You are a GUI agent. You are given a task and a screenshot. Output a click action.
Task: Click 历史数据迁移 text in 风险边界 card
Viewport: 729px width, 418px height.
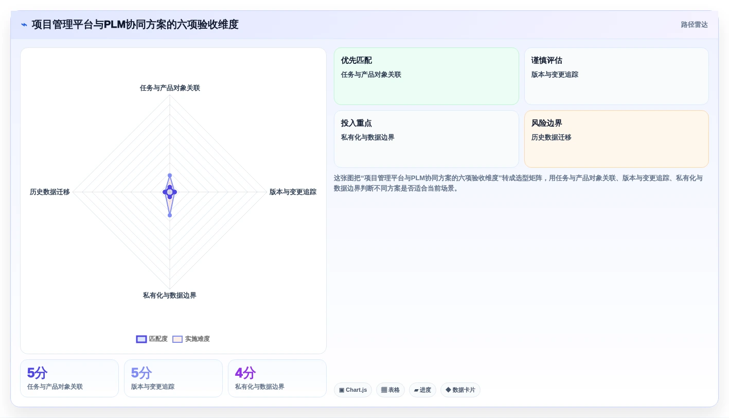pyautogui.click(x=552, y=137)
